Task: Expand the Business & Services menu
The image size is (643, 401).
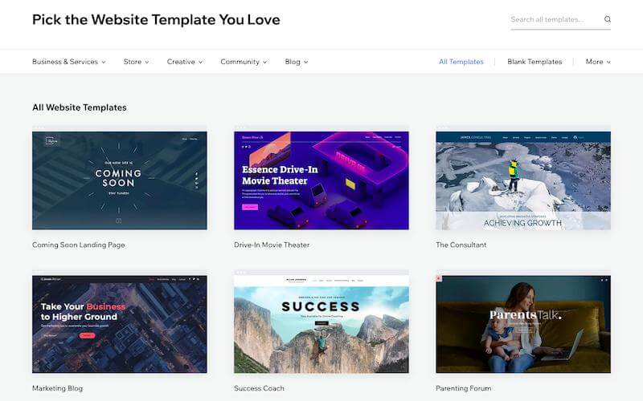Action: tap(69, 62)
